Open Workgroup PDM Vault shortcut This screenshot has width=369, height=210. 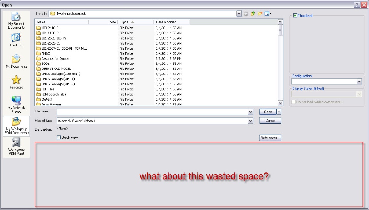tap(16, 147)
